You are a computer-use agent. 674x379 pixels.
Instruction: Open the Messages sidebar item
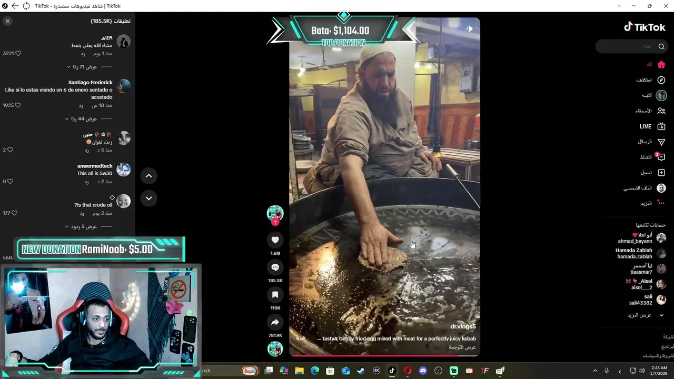(652, 142)
